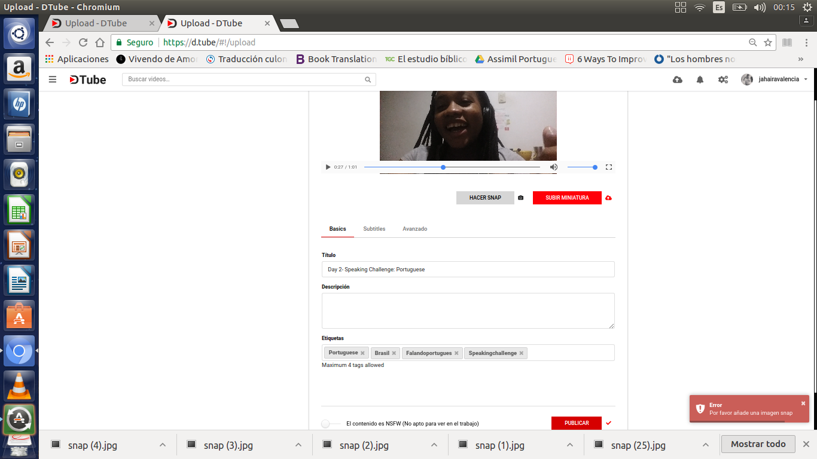Go back in the browser

pos(50,42)
